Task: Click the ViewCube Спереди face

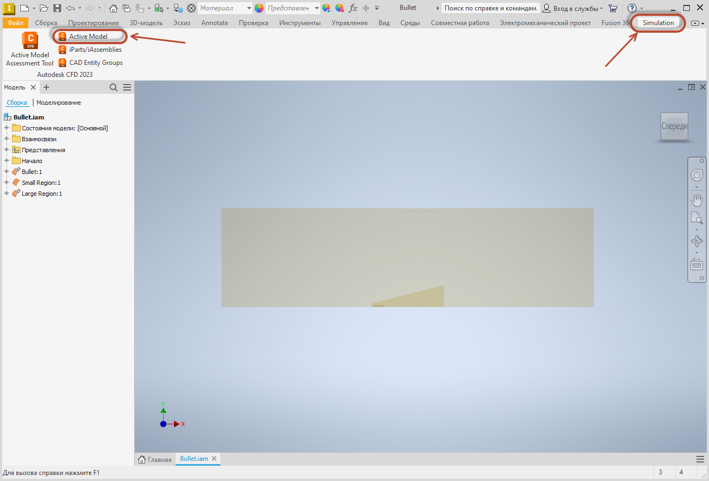Action: (674, 127)
